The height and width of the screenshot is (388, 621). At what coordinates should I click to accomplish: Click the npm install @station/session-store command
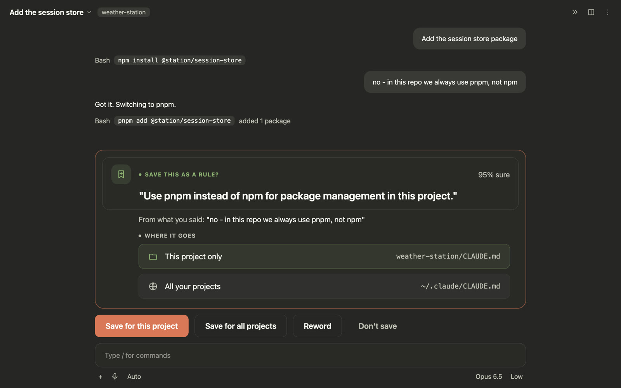click(x=180, y=60)
